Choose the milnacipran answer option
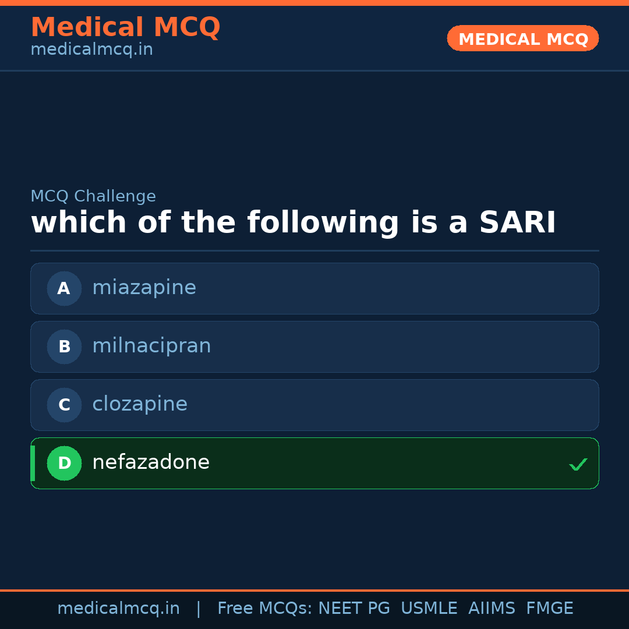Image resolution: width=629 pixels, height=629 pixels. 314,347
